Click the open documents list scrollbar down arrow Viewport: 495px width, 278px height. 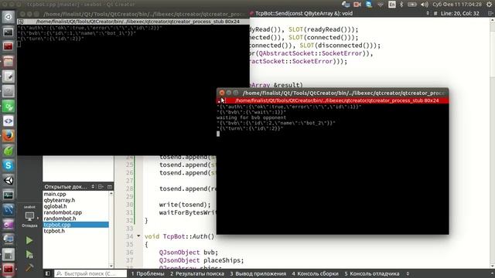click(111, 266)
